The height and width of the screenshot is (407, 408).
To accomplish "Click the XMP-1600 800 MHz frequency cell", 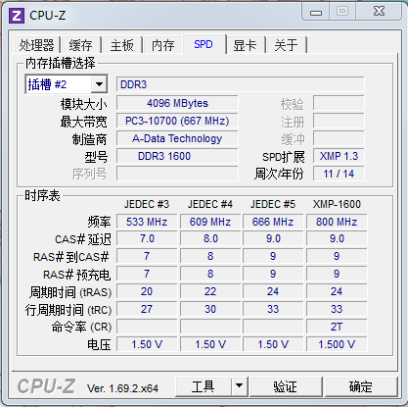I will pos(337,222).
